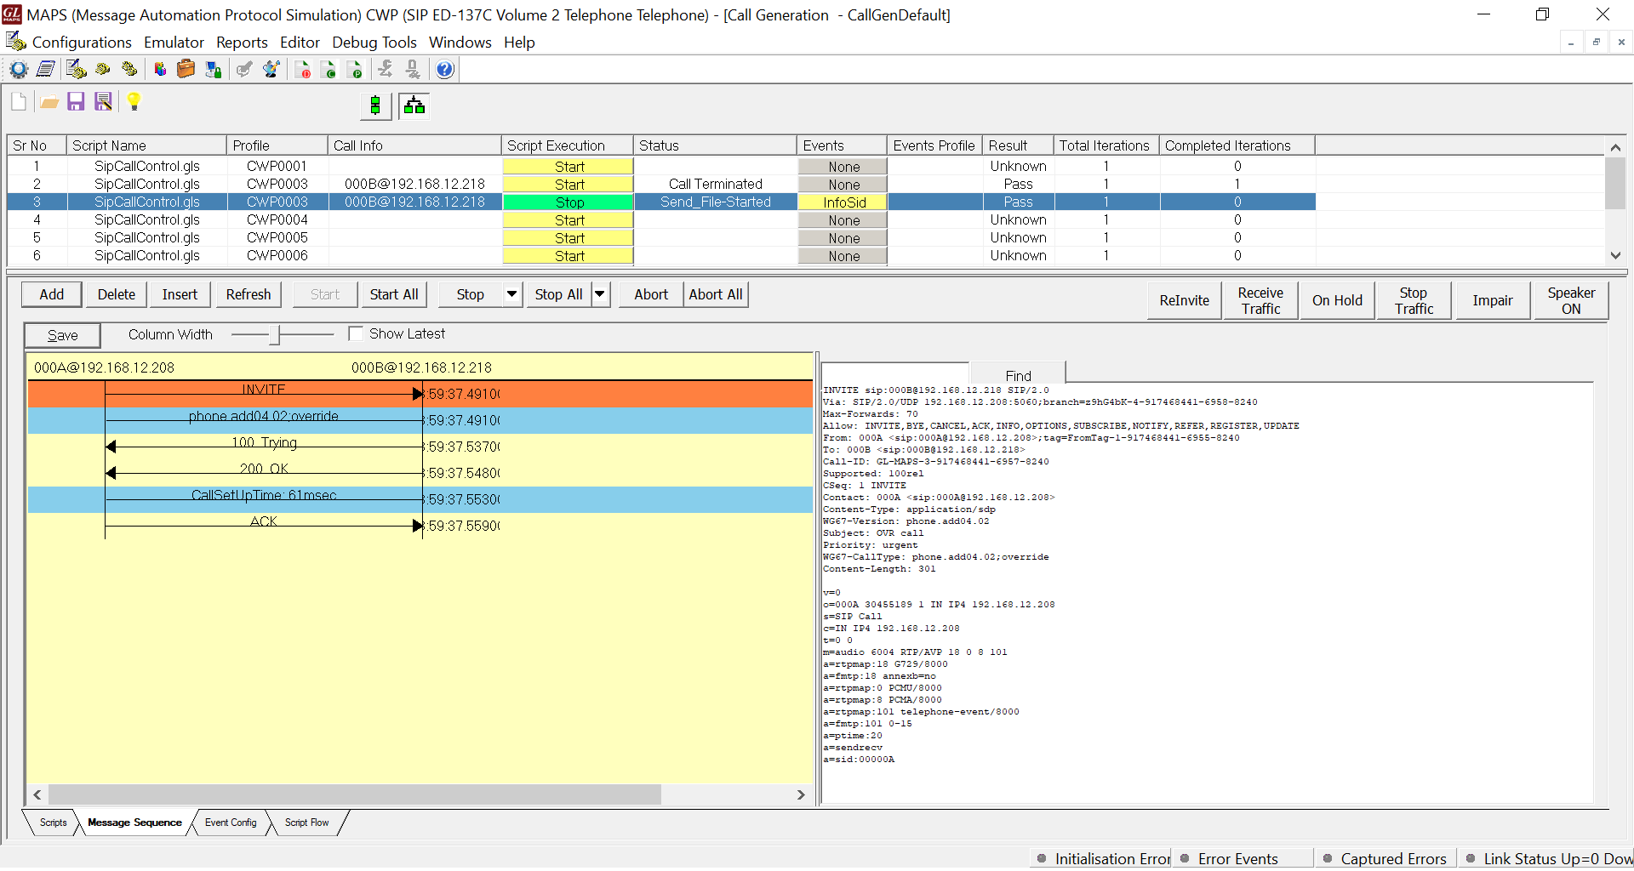Enable the Show Latest checkbox

(x=356, y=334)
